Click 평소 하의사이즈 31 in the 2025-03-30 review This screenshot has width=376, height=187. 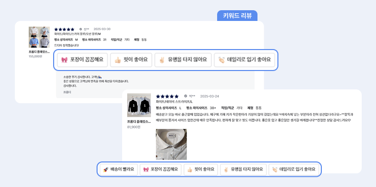click(x=94, y=39)
